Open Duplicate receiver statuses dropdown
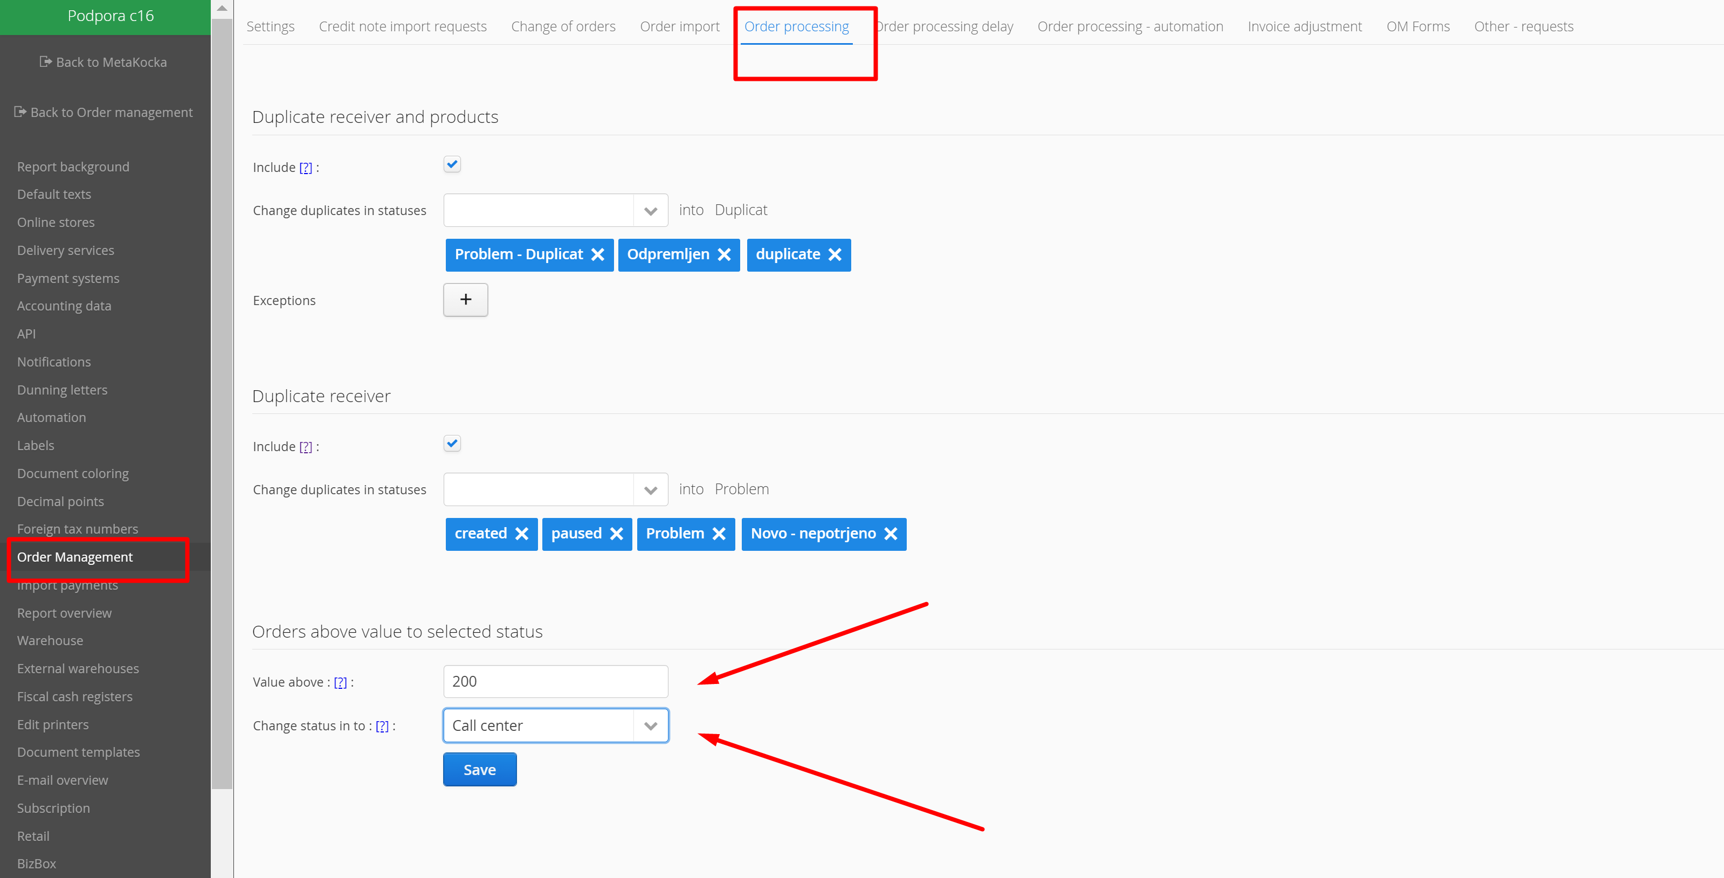The image size is (1724, 878). [650, 490]
